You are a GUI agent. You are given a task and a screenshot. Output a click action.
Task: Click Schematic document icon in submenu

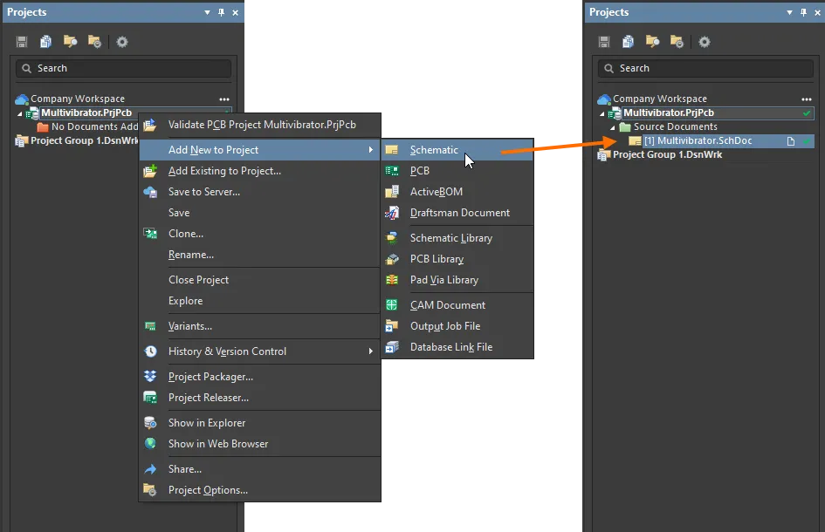(391, 150)
